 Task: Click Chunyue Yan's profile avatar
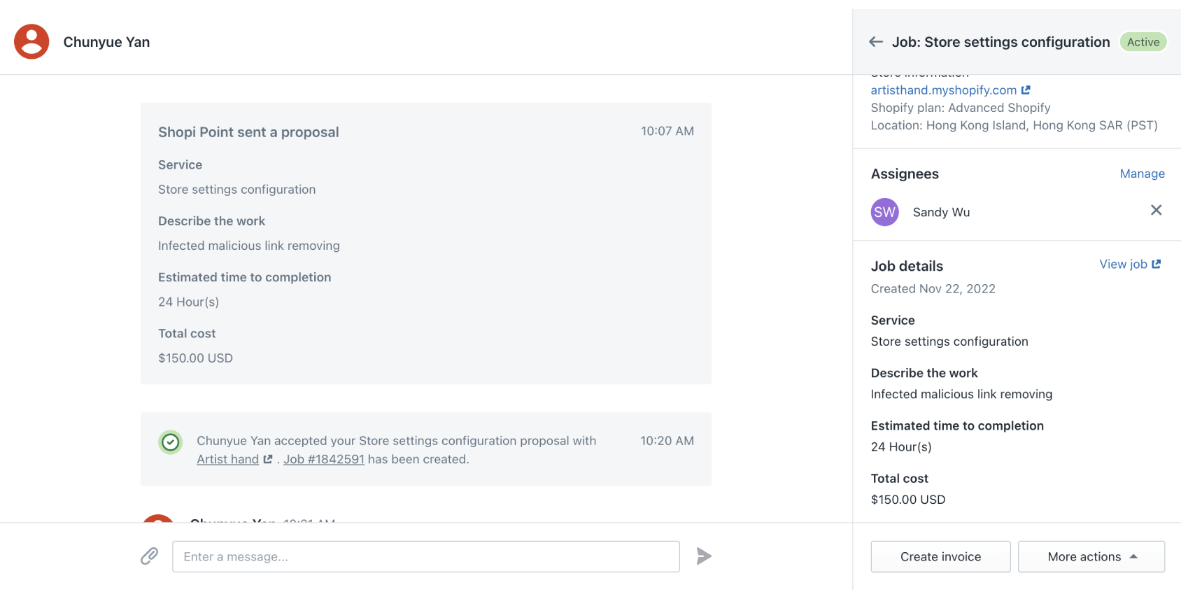[31, 42]
